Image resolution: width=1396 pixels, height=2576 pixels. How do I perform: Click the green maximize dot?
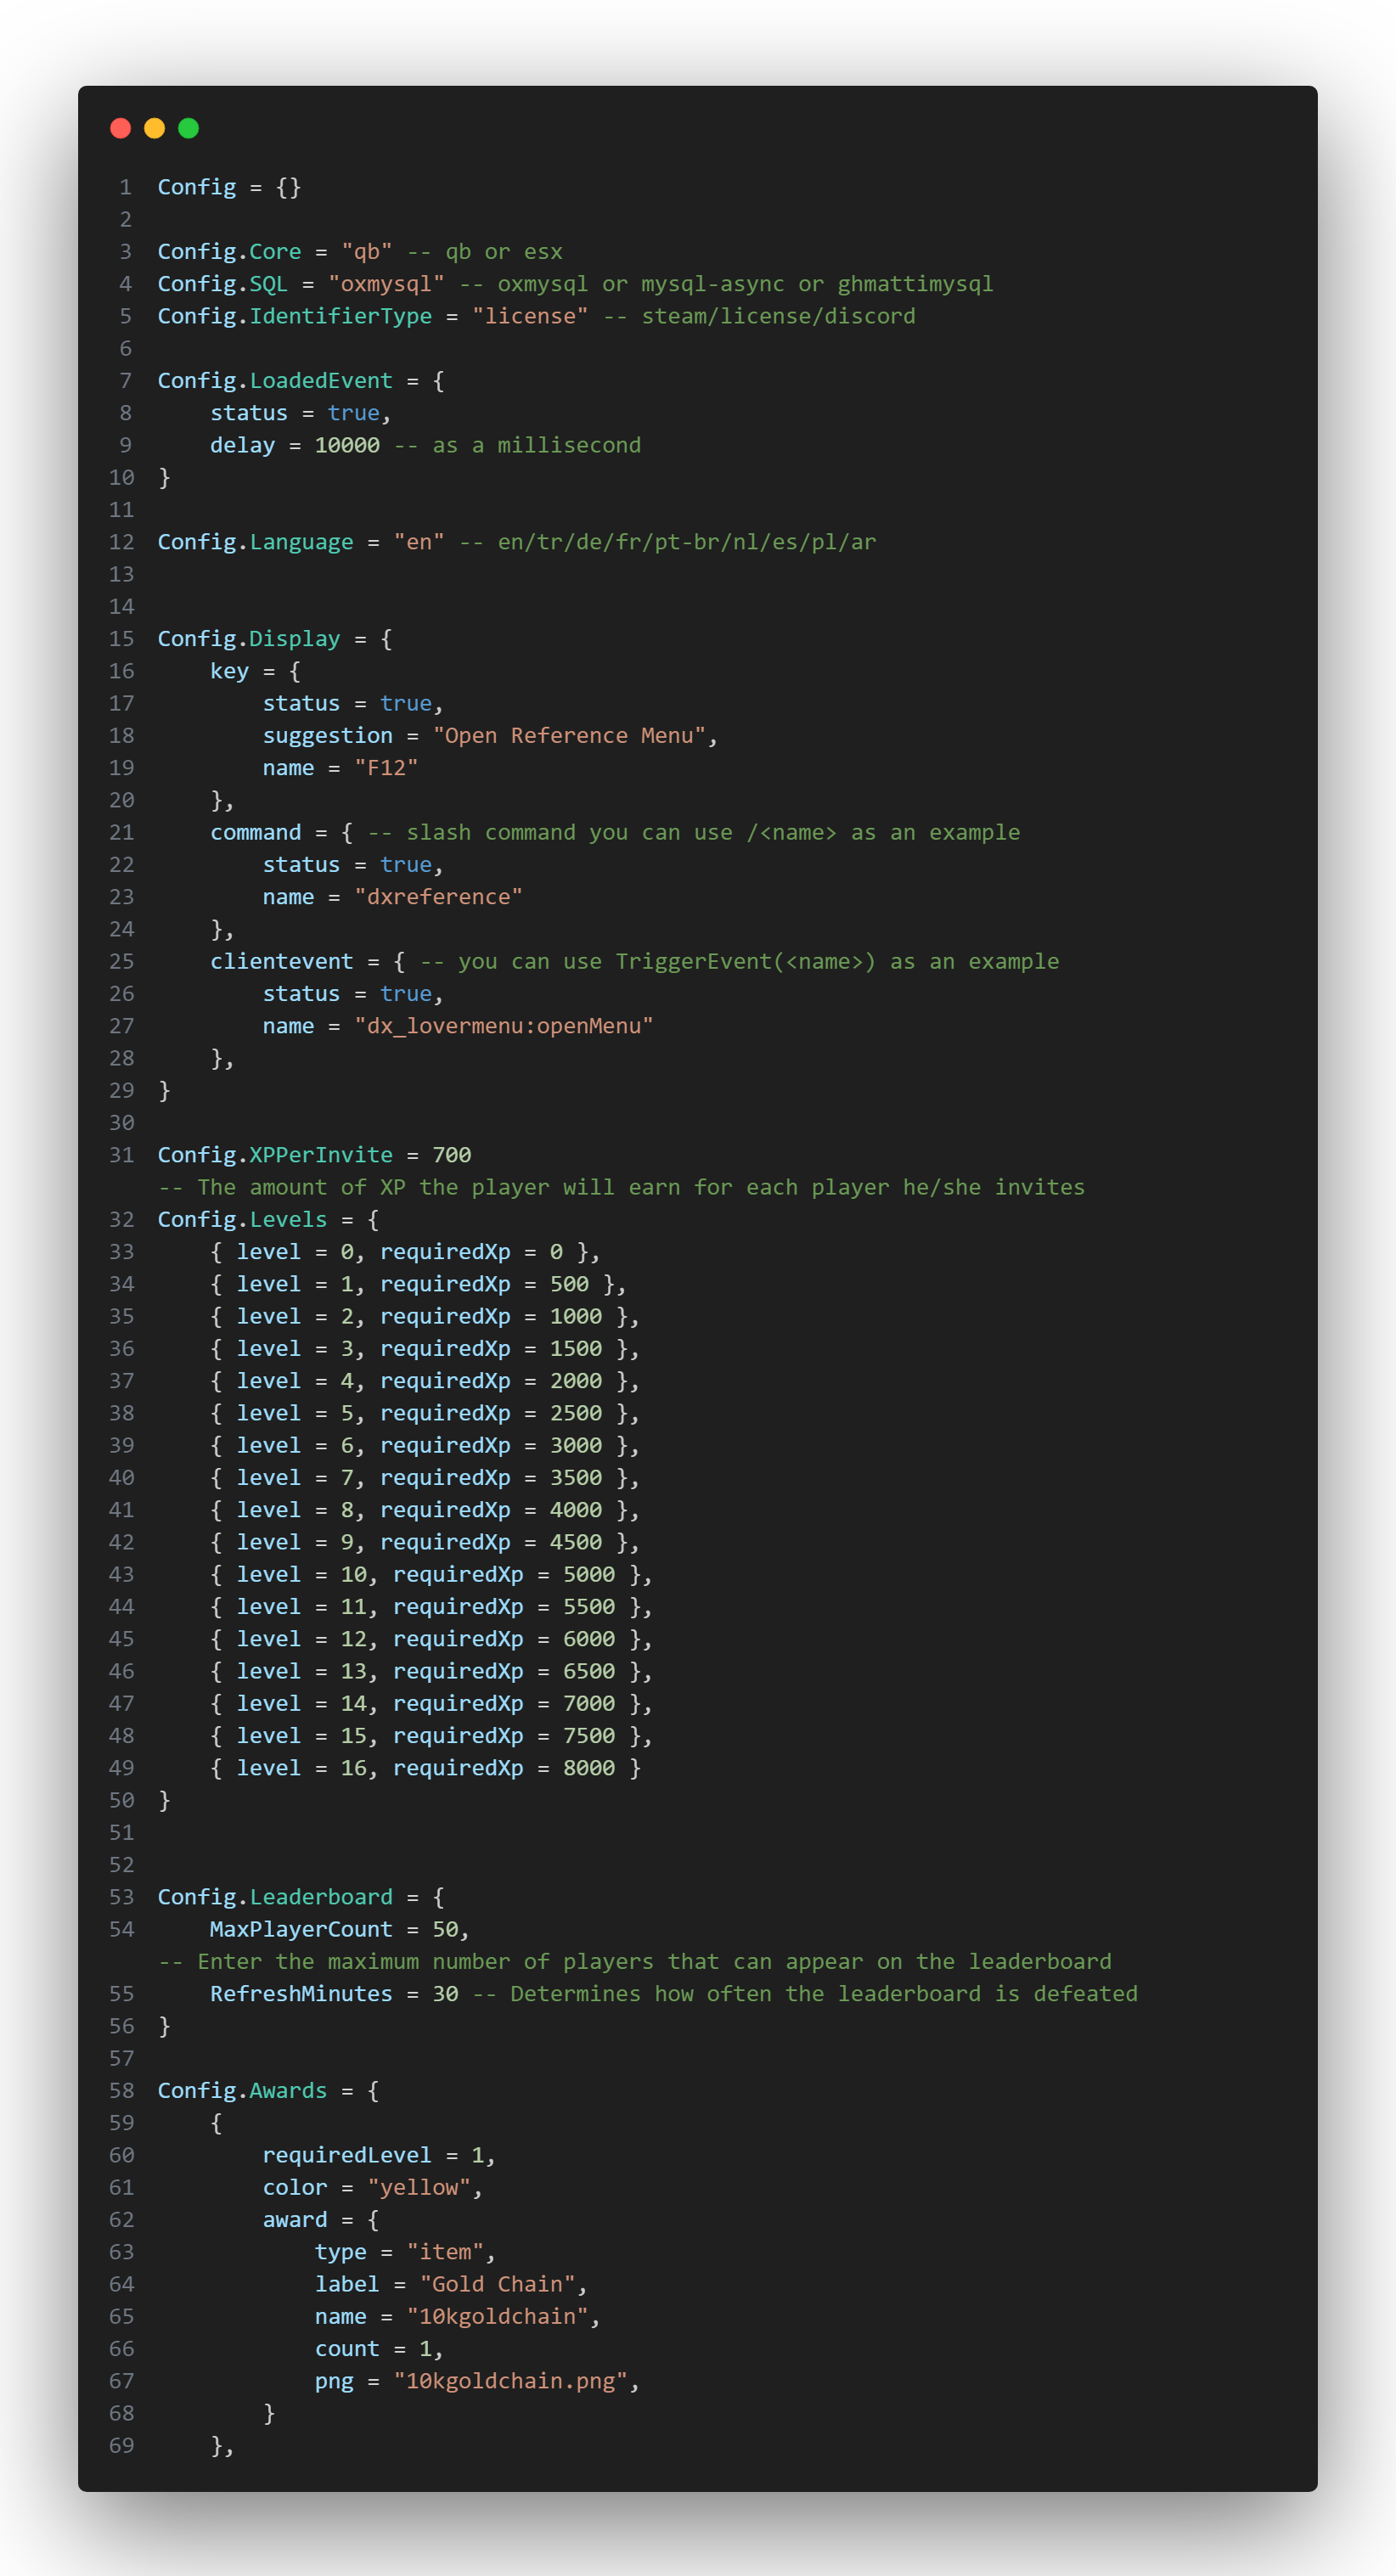[x=188, y=128]
